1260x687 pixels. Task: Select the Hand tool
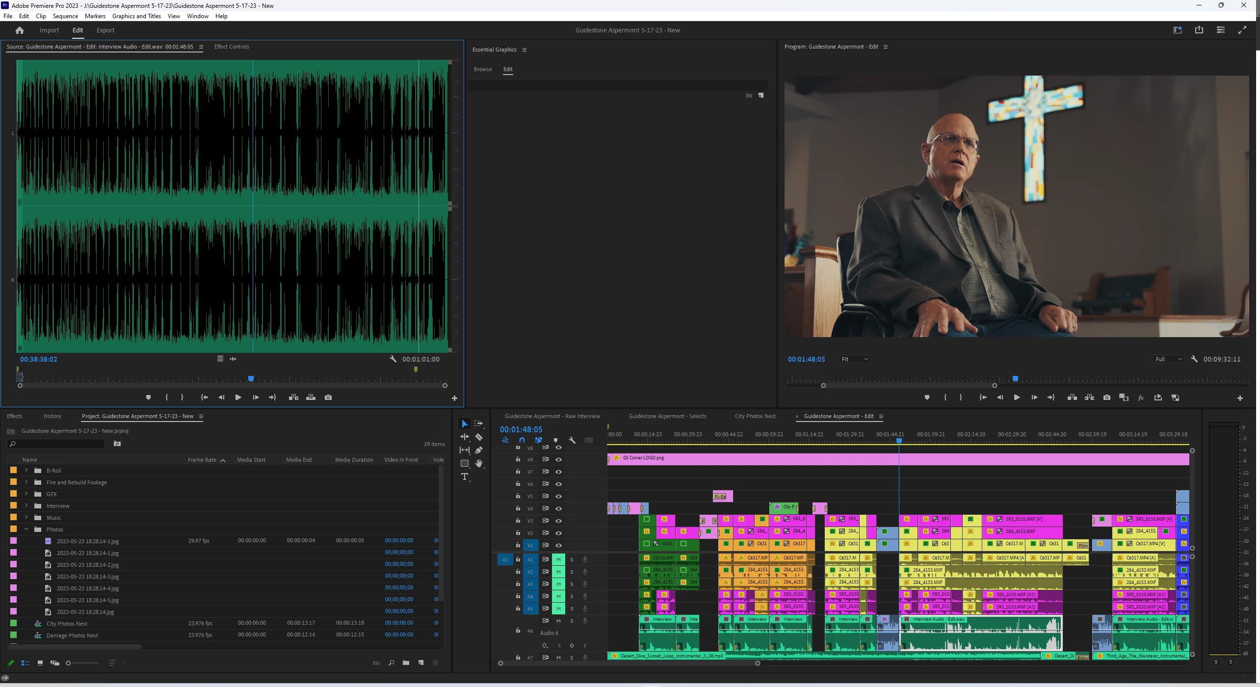coord(479,464)
